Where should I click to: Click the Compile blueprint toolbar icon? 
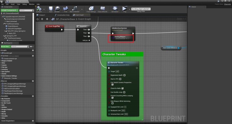point(39,9)
